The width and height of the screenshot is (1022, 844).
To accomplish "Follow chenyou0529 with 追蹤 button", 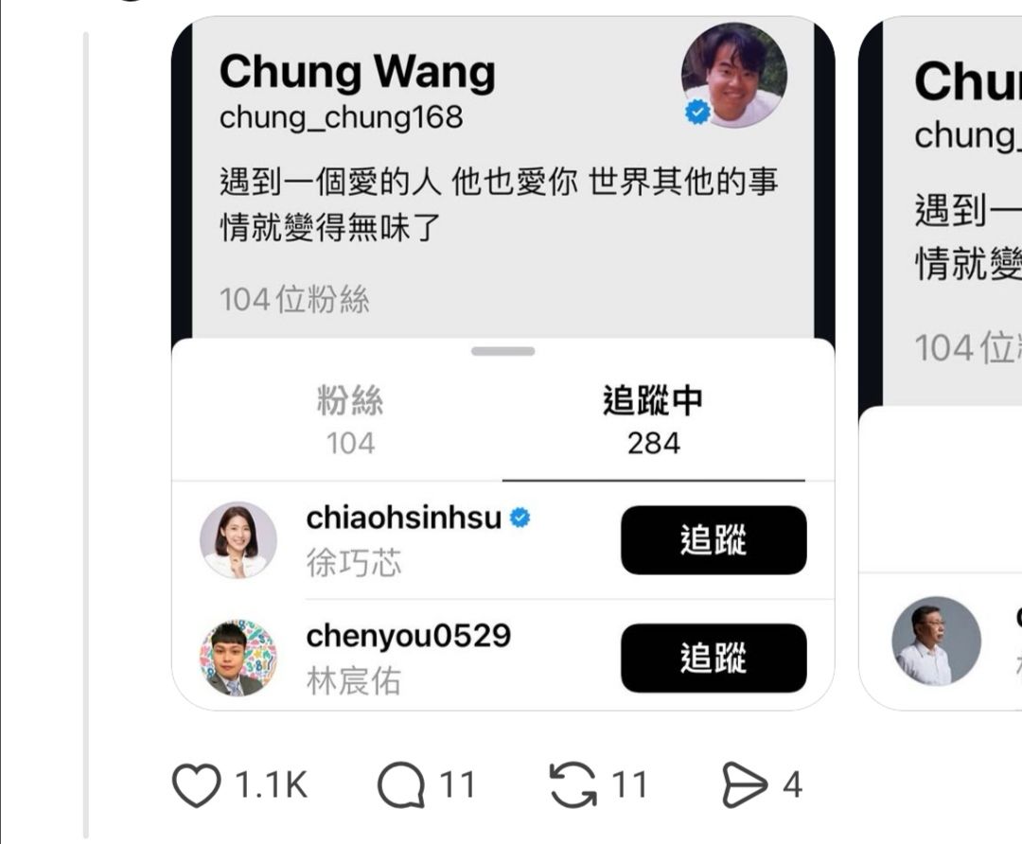I will coord(714,658).
